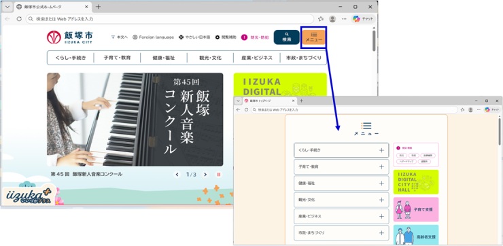Open settings and more in the front menu window
The height and width of the screenshot is (246, 503).
(x=479, y=109)
